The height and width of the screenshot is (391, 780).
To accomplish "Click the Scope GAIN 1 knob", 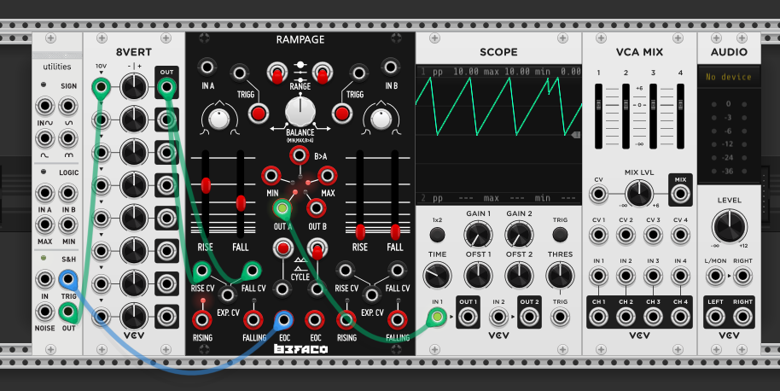I will click(x=478, y=234).
